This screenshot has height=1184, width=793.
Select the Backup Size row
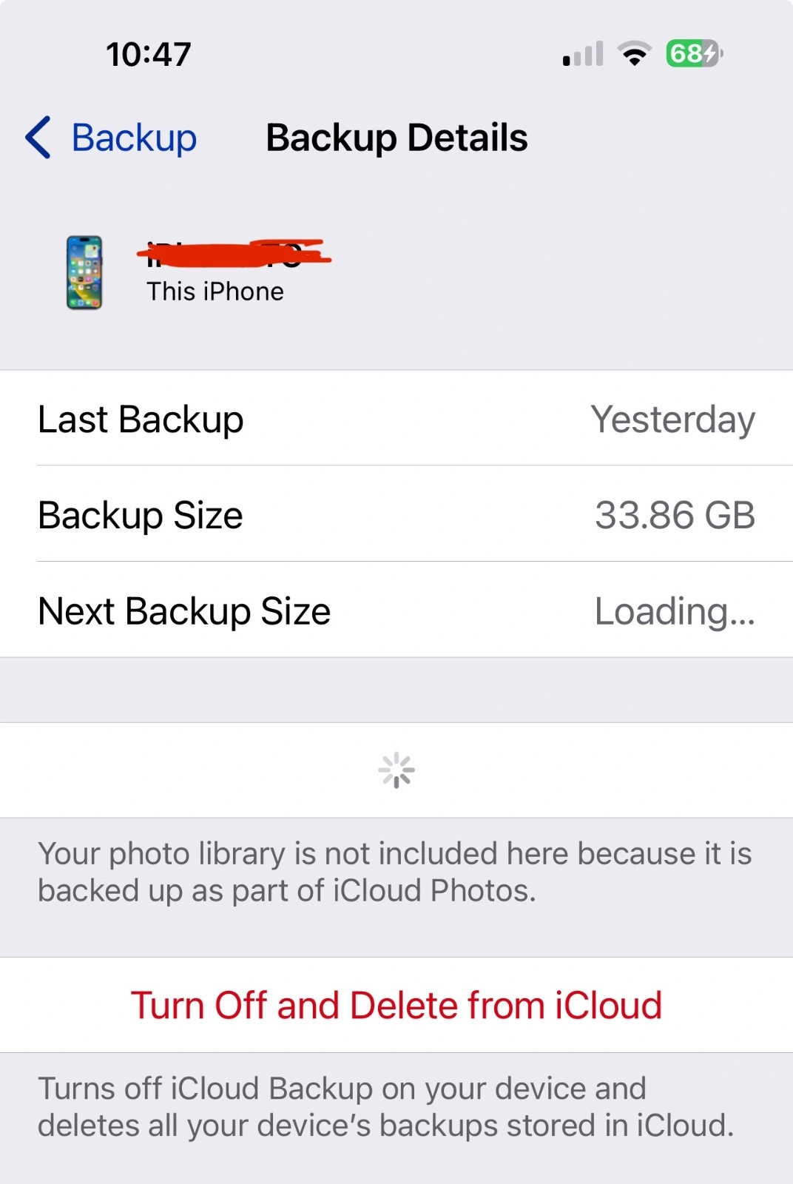tap(396, 514)
